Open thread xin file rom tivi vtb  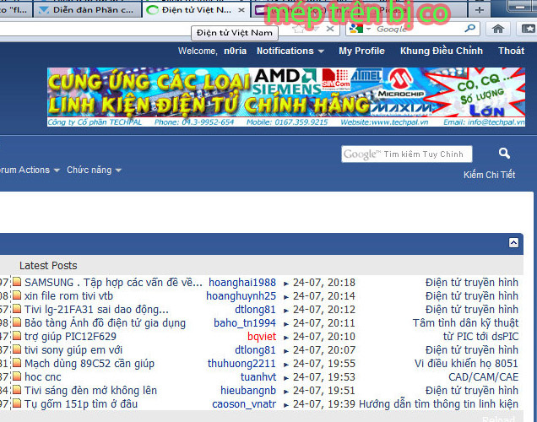coord(68,295)
